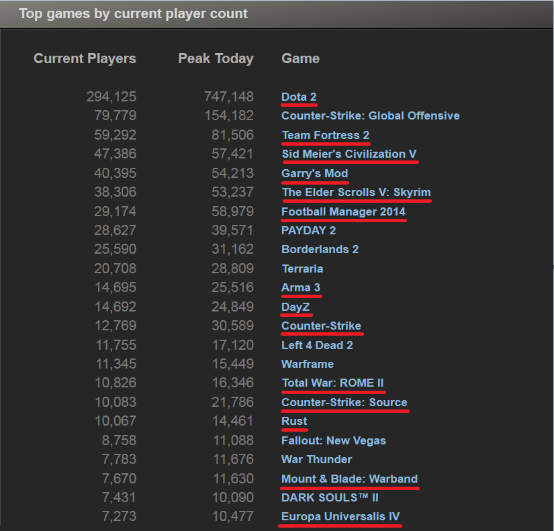The width and height of the screenshot is (554, 531).
Task: Click Fallout: New Vegas link
Action: tap(334, 440)
